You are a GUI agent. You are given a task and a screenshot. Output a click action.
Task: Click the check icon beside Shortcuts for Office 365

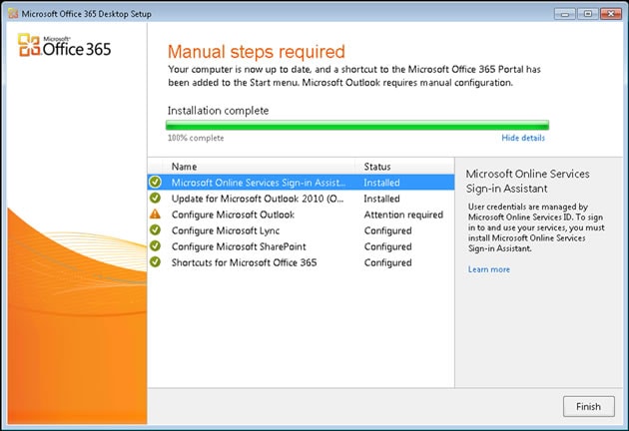click(x=155, y=262)
